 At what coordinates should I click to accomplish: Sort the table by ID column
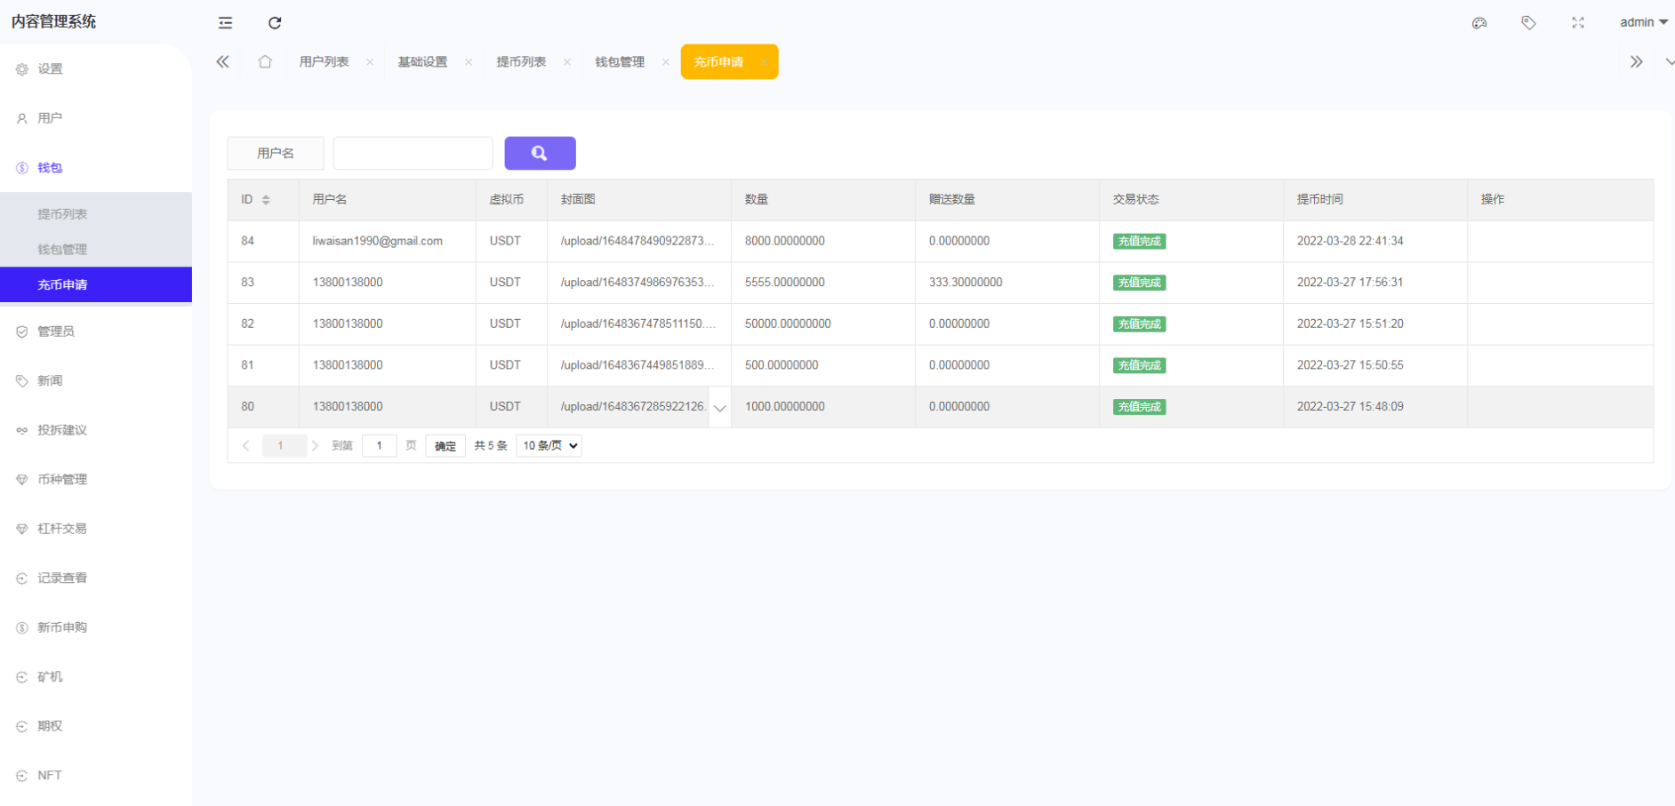(x=266, y=199)
